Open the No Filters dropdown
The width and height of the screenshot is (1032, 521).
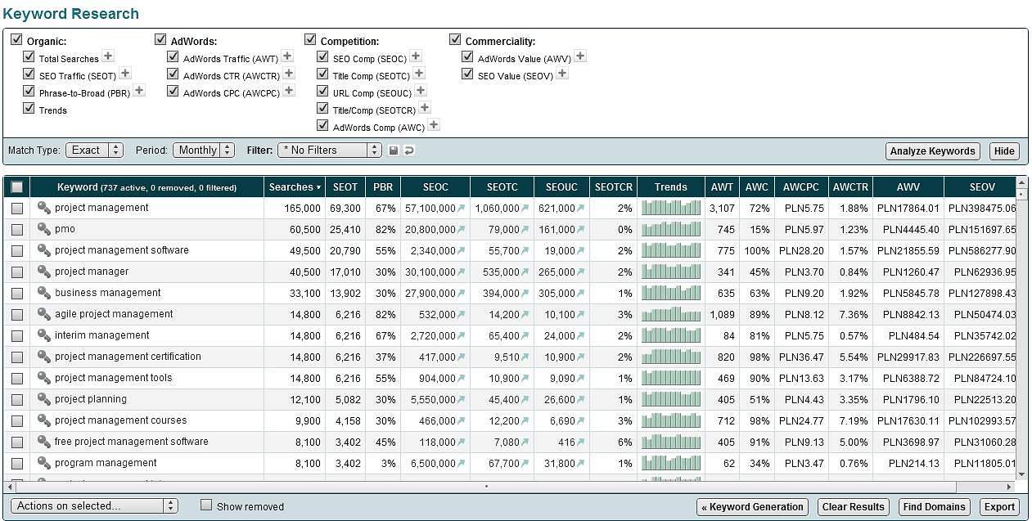[330, 150]
